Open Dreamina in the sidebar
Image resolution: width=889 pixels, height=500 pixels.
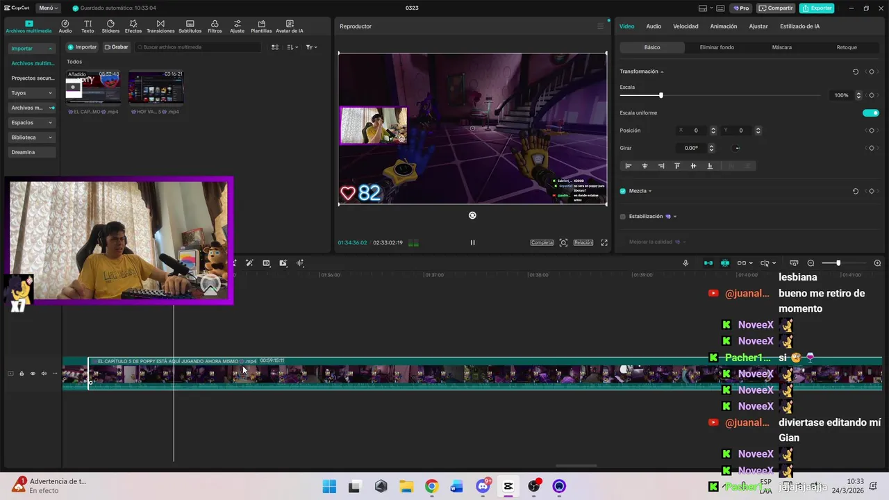pos(32,152)
